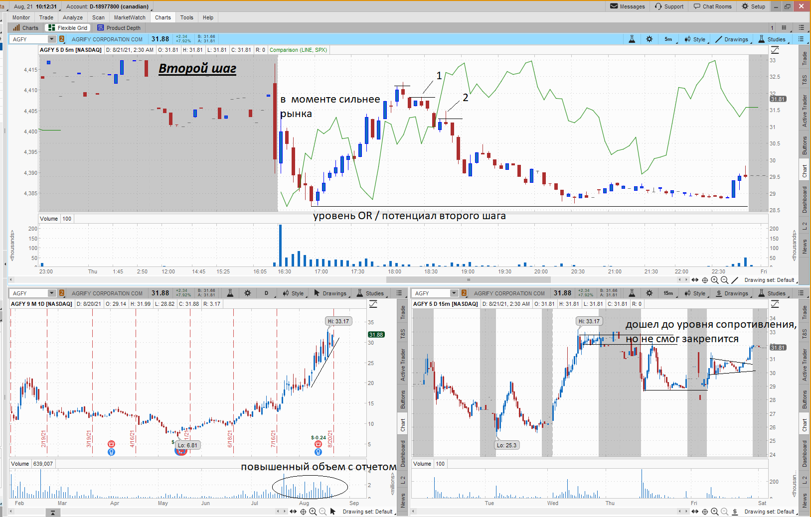Open 15m chart settings gear
Image resolution: width=811 pixels, height=517 pixels.
[x=649, y=293]
